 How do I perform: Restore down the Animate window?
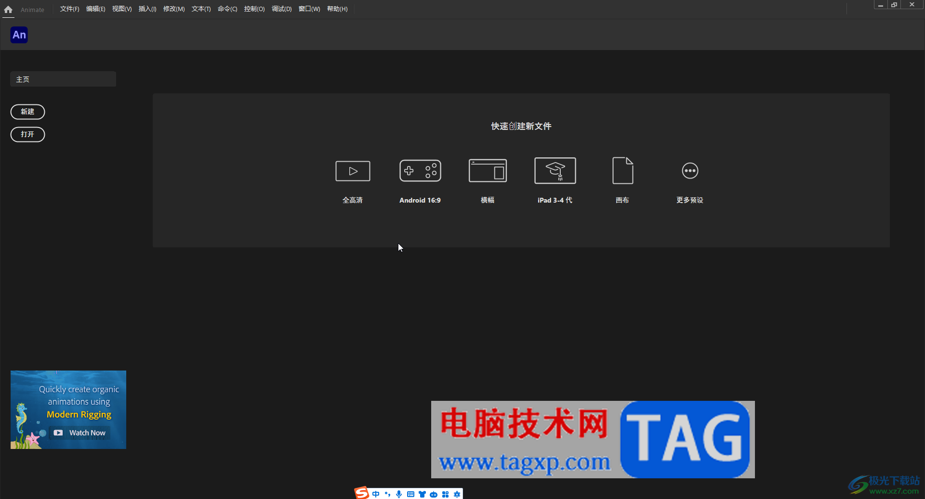[x=894, y=5]
